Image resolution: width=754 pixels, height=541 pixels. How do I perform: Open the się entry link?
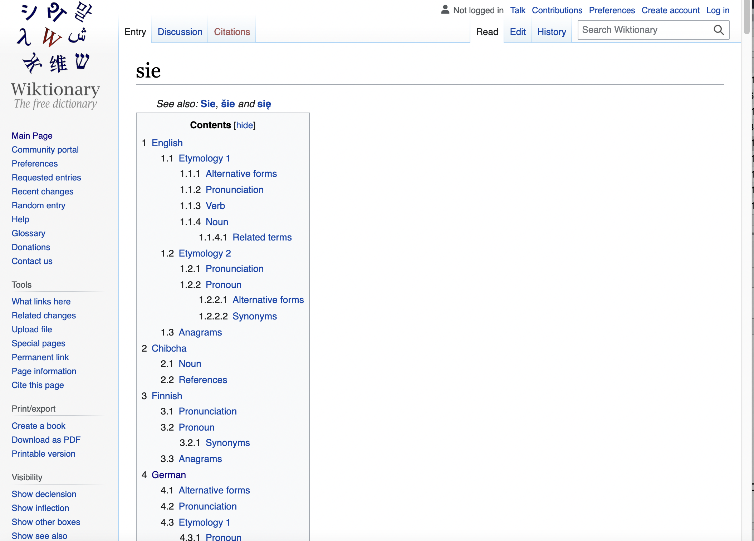click(264, 104)
